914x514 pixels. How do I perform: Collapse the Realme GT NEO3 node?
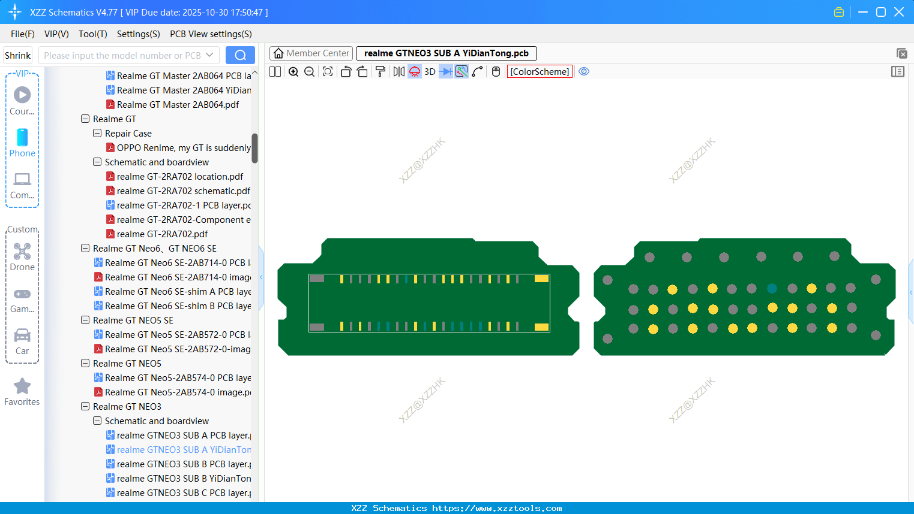[x=85, y=407]
